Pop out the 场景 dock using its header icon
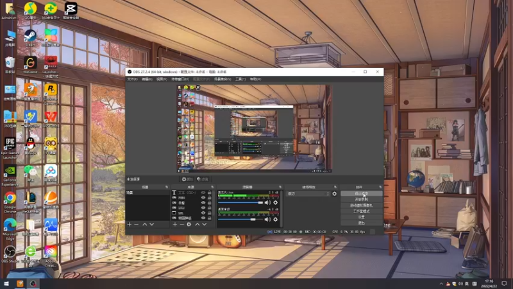This screenshot has width=513, height=289. 167,187
